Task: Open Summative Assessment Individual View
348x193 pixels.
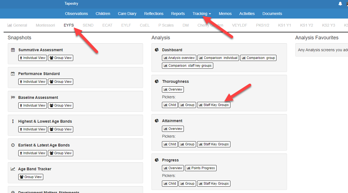Action: (x=33, y=58)
